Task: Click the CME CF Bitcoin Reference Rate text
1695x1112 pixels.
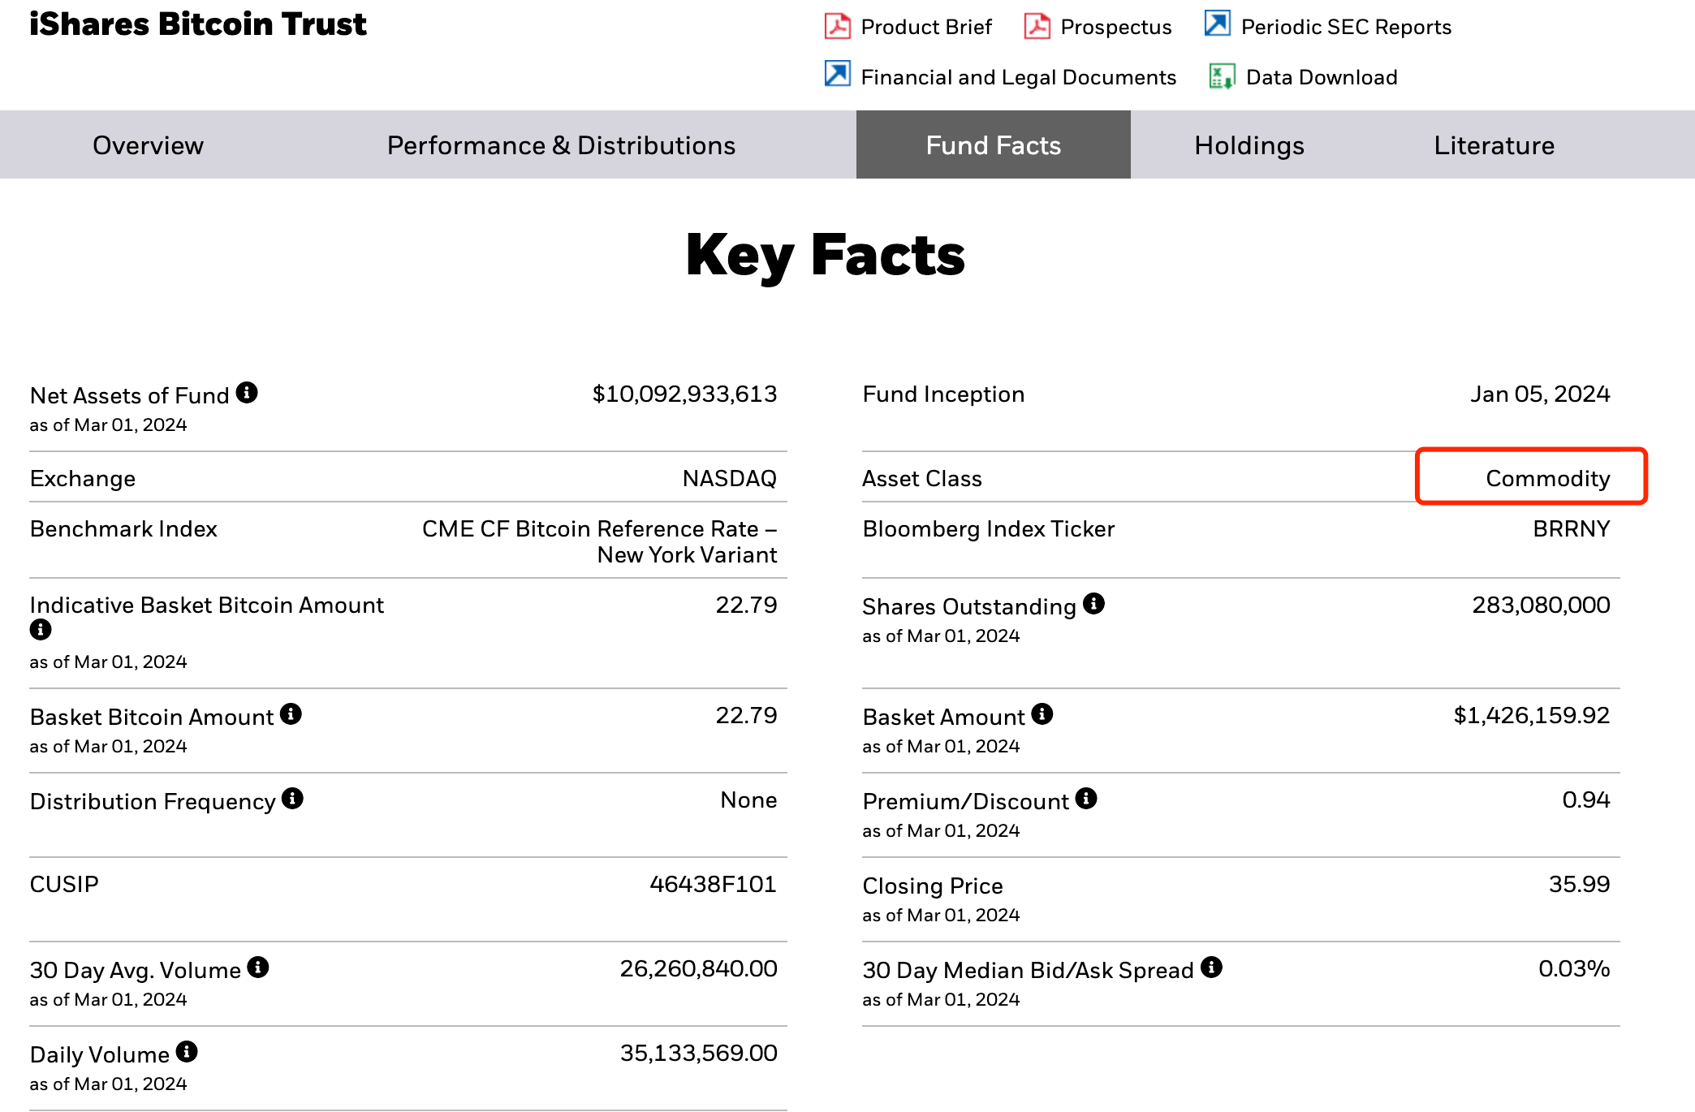Action: [x=599, y=541]
